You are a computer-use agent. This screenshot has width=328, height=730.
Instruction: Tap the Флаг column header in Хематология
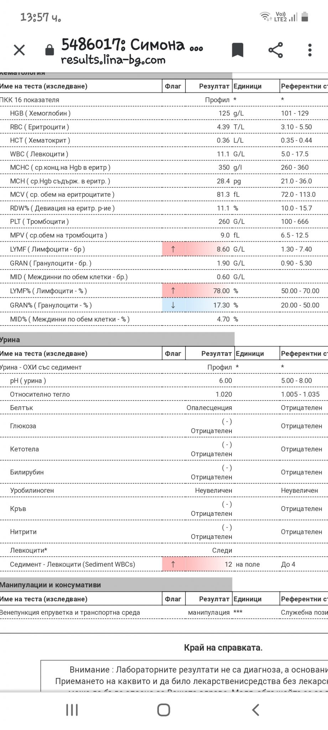(x=173, y=86)
